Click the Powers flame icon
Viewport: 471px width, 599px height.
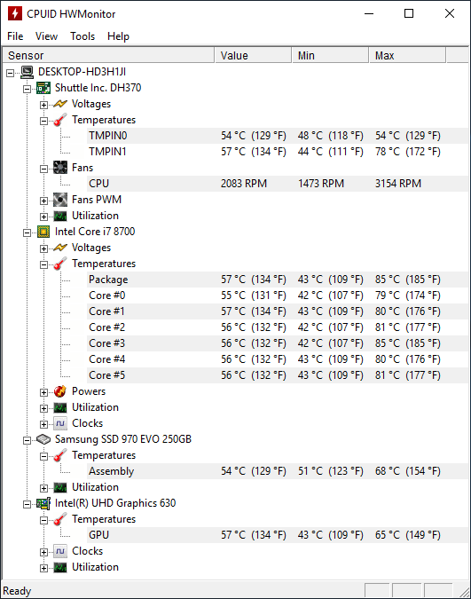60,391
